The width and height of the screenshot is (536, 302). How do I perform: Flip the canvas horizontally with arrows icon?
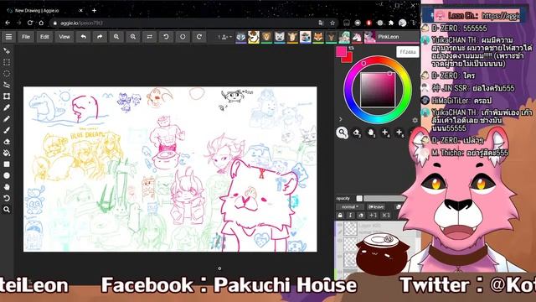(x=149, y=37)
